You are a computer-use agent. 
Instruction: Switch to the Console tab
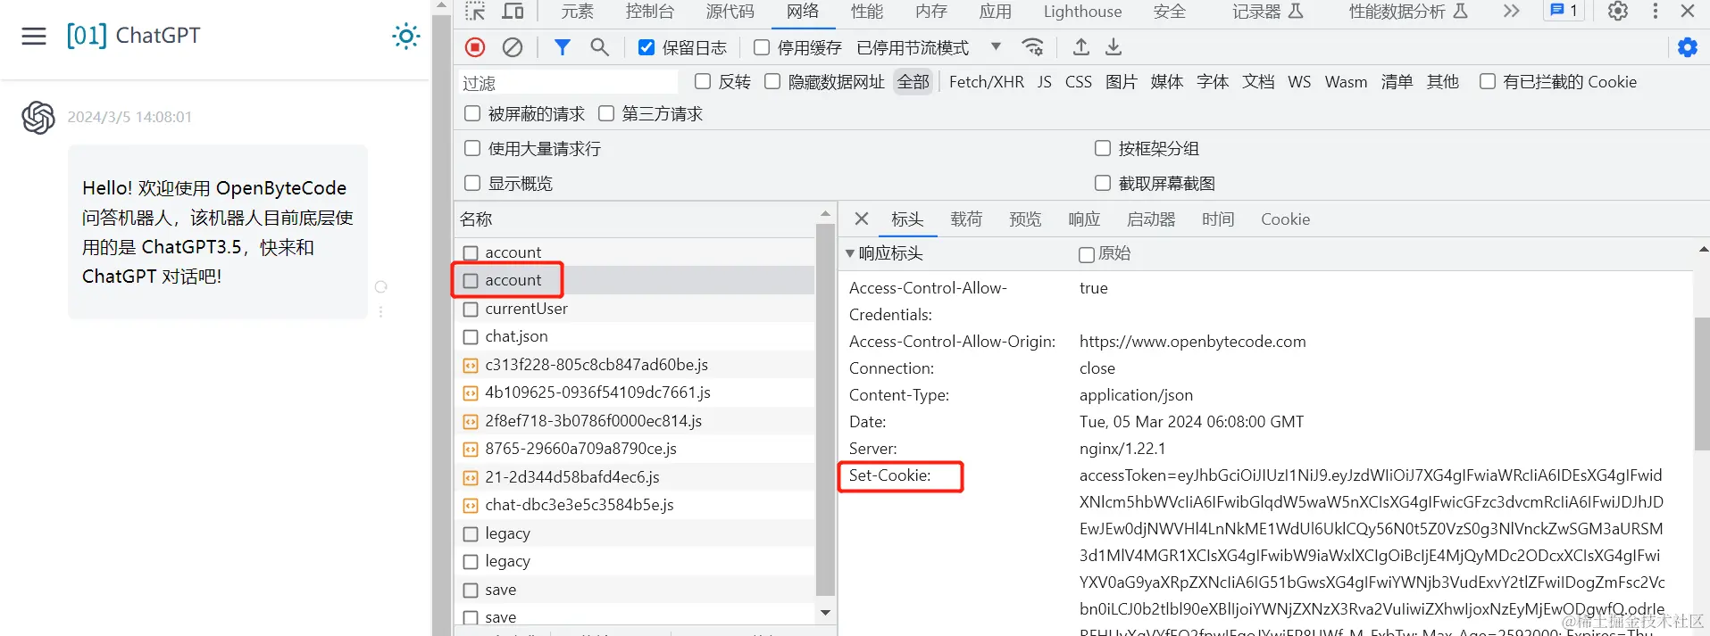pyautogui.click(x=650, y=12)
